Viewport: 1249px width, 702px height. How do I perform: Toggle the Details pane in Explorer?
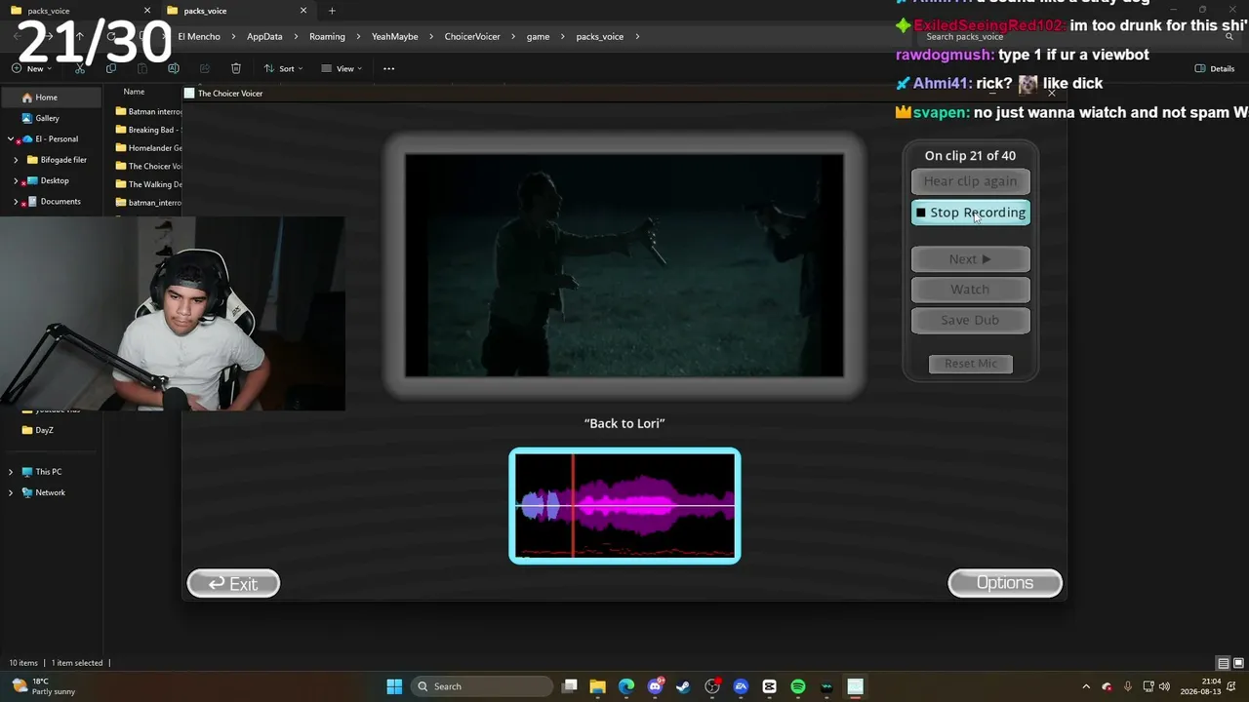coord(1215,68)
